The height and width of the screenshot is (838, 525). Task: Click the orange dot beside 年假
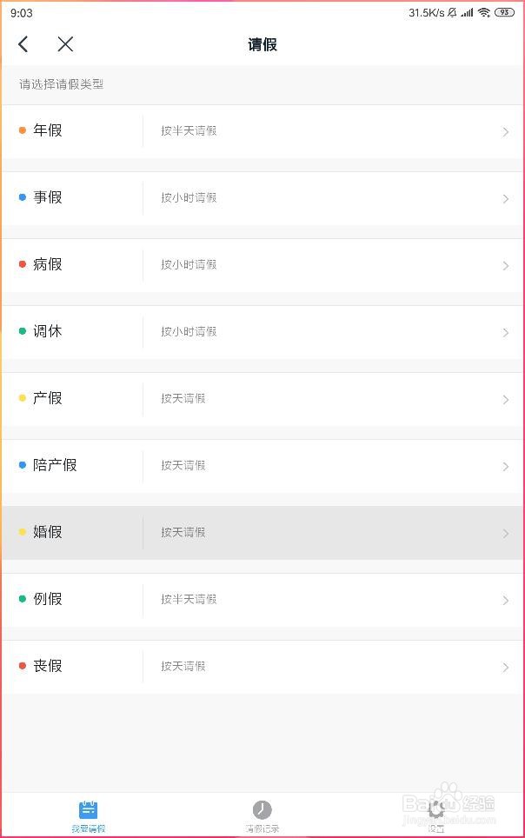[23, 130]
